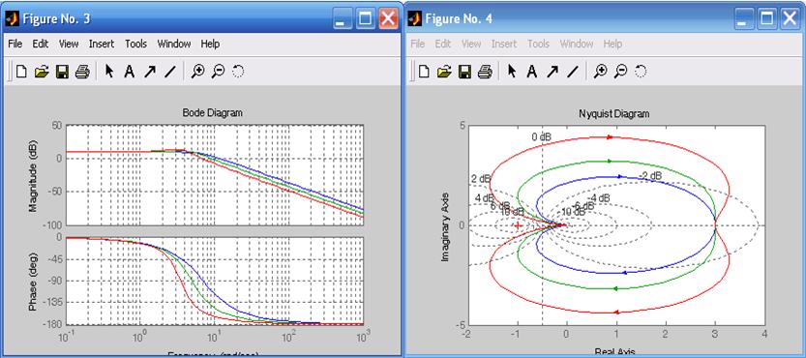Open Help menu in Figure No. 3
The image size is (806, 358).
[x=210, y=44]
